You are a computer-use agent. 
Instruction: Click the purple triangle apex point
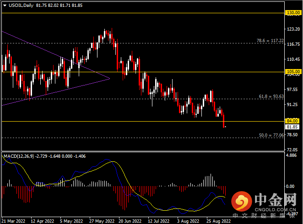(109, 79)
